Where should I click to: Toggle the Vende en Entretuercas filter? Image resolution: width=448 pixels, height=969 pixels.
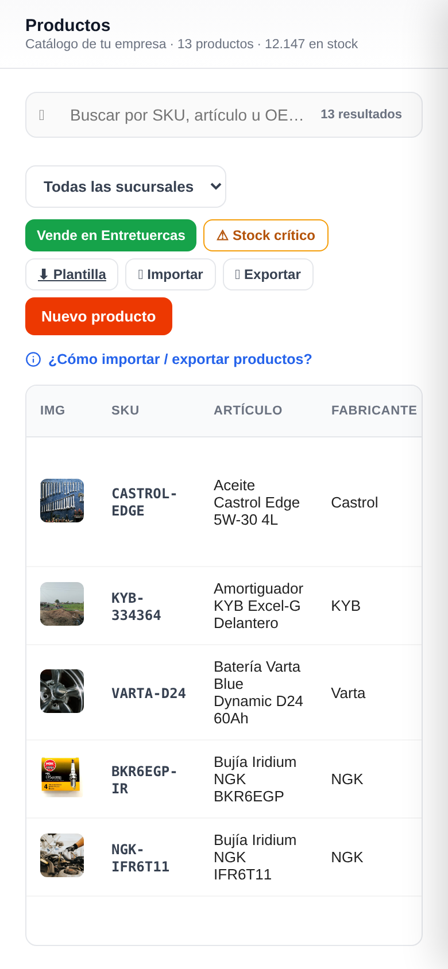pyautogui.click(x=111, y=235)
